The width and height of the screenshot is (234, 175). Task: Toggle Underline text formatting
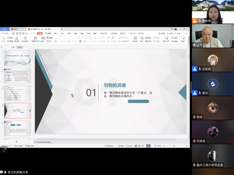[x=62, y=41]
